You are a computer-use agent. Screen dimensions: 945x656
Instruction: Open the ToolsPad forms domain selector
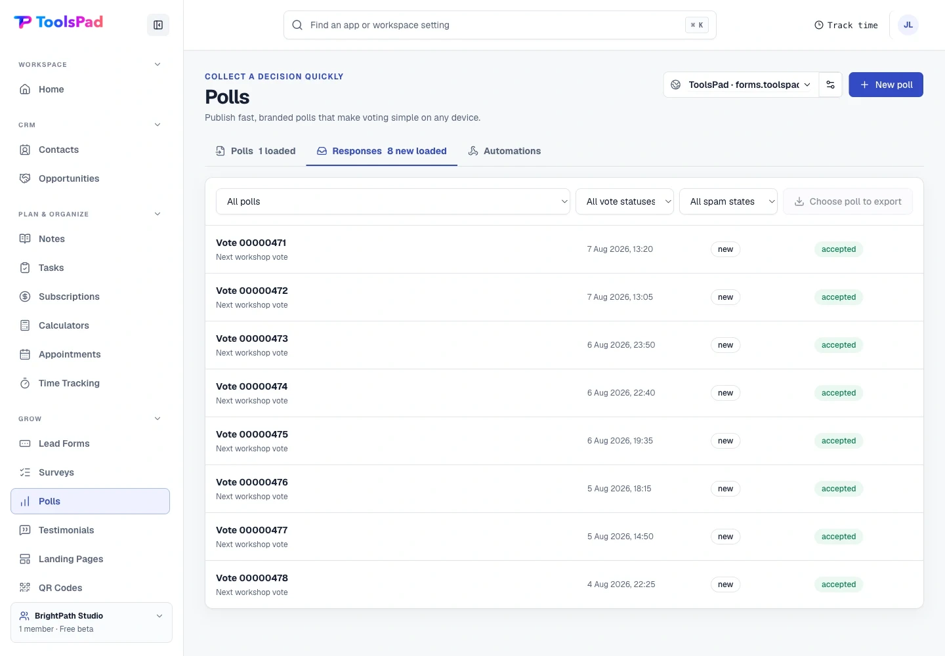click(x=742, y=85)
